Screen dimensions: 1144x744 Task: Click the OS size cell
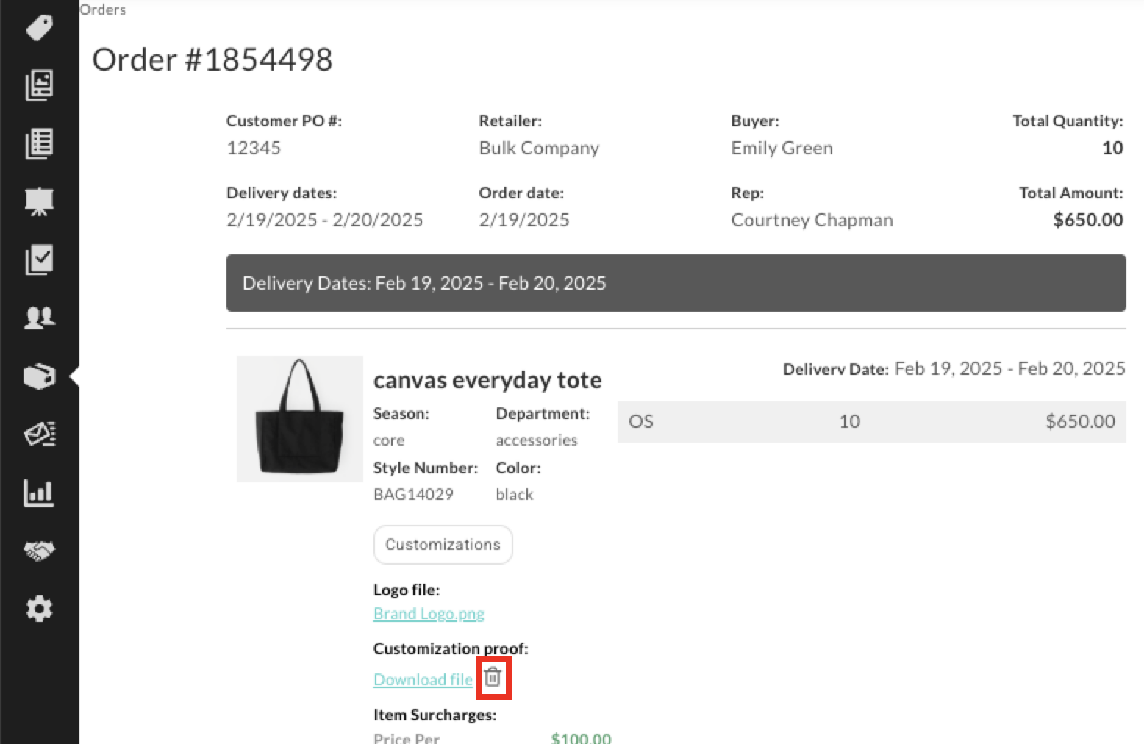coord(641,421)
